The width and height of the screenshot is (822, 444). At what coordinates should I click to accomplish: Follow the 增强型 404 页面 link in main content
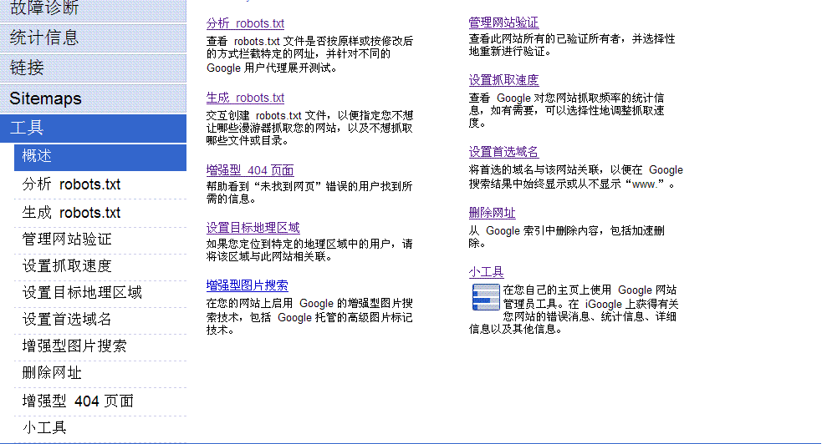click(250, 170)
